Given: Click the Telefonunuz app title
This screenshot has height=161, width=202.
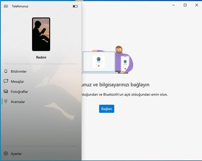Looking at the screenshot, I should [20, 6].
